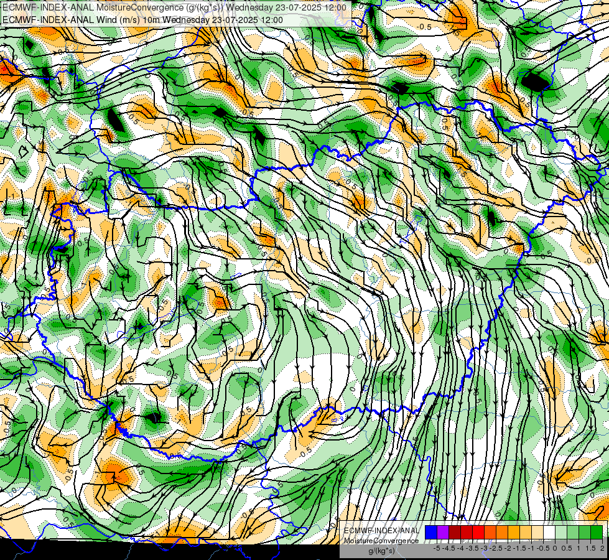Pick the legend swatch between 1 and 1.5

[585, 532]
